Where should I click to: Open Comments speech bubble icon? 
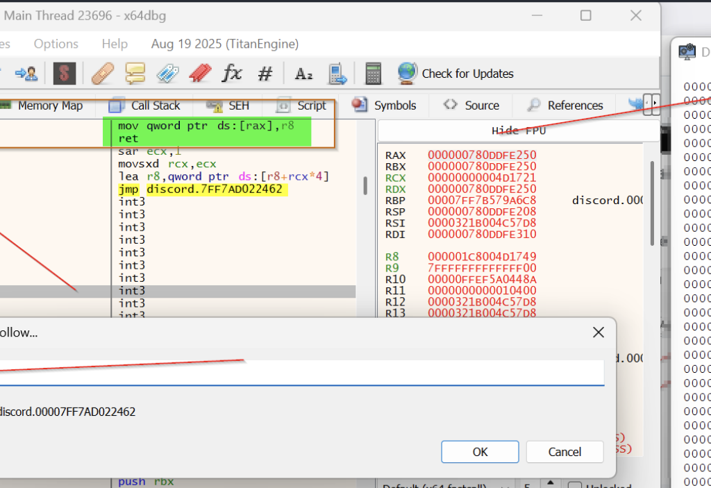point(135,73)
